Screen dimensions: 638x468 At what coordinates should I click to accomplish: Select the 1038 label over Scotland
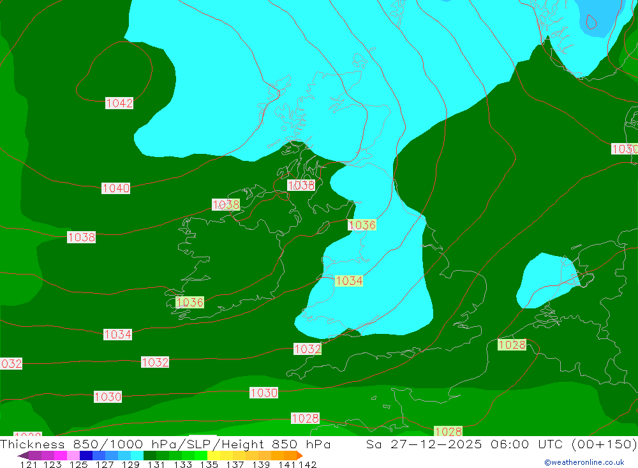pos(301,185)
